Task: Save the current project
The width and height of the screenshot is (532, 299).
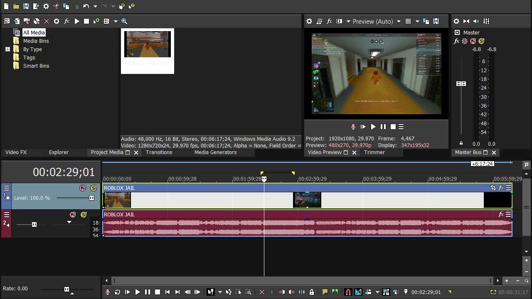Action: (x=26, y=6)
